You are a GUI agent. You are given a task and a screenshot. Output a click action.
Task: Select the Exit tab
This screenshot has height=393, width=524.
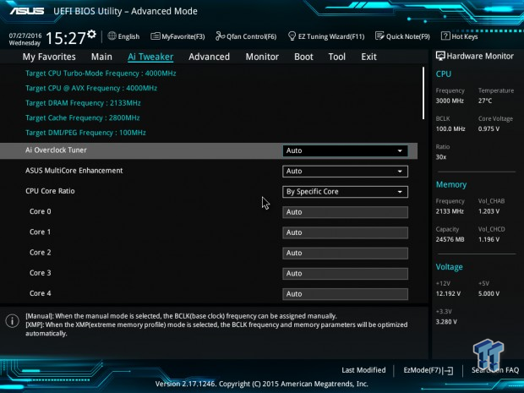coord(368,57)
